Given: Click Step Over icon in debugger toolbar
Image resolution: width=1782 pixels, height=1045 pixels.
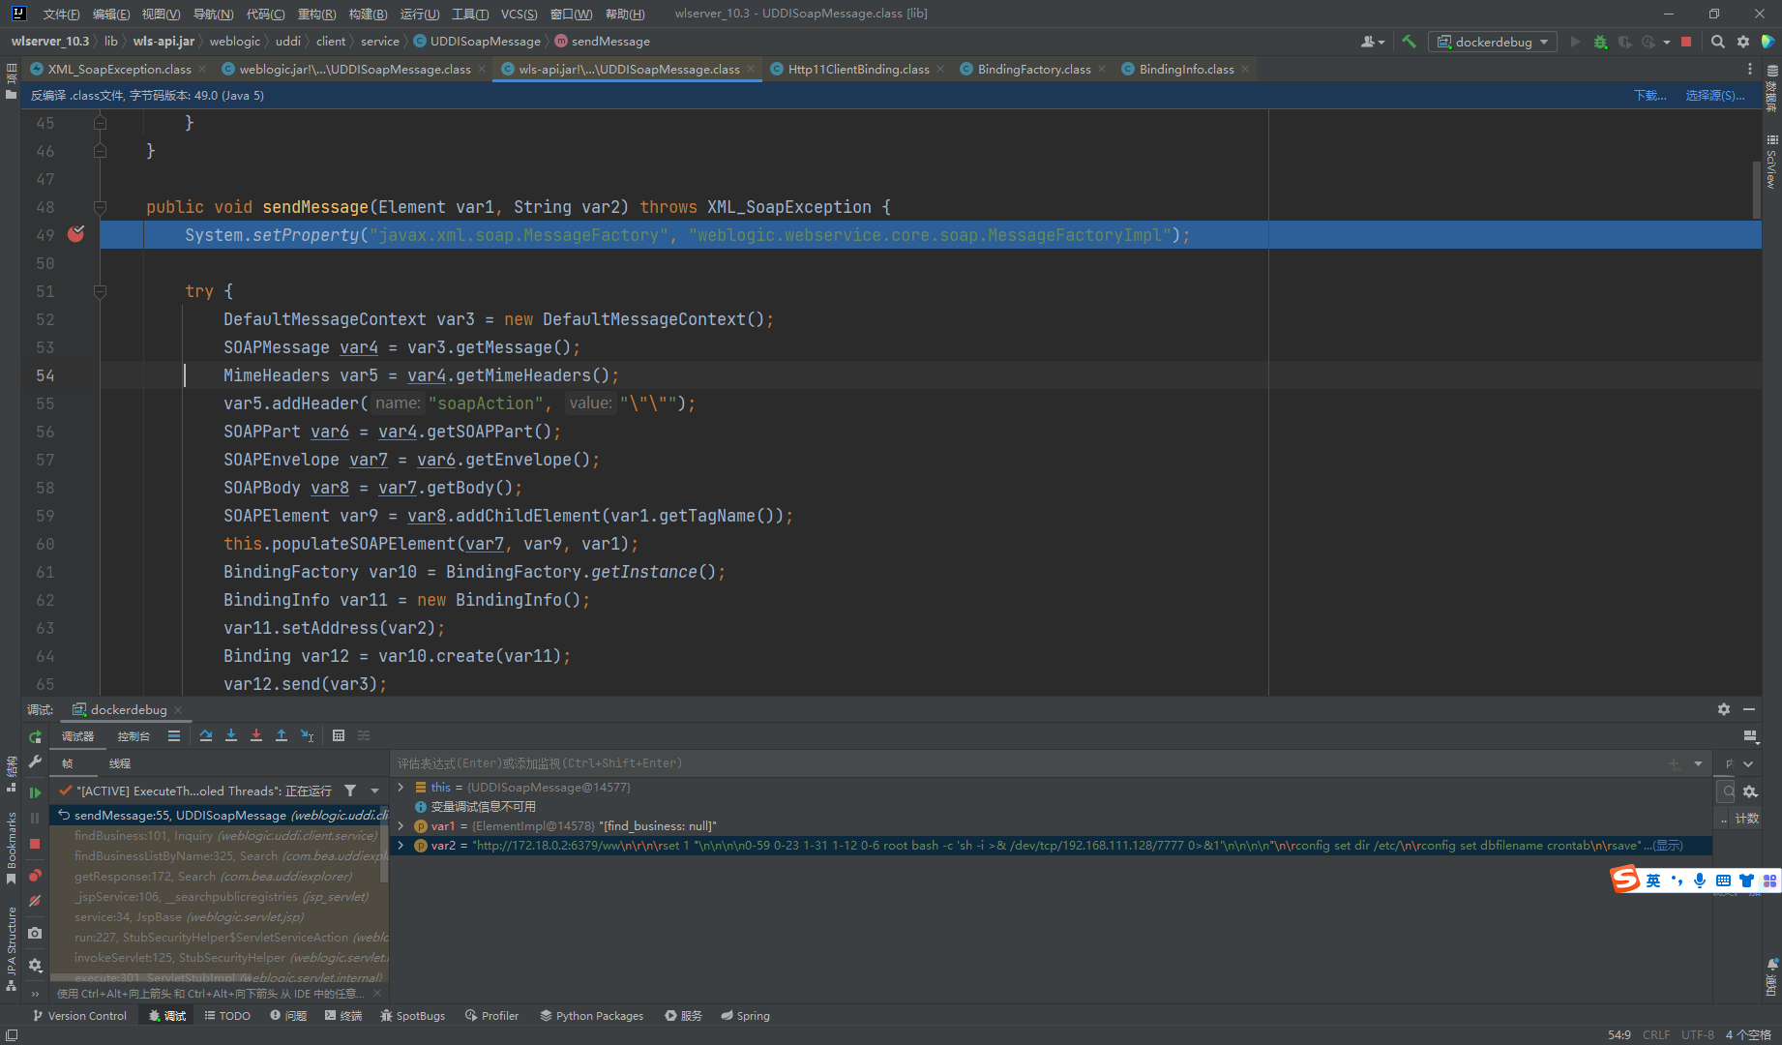Looking at the screenshot, I should pos(206,735).
